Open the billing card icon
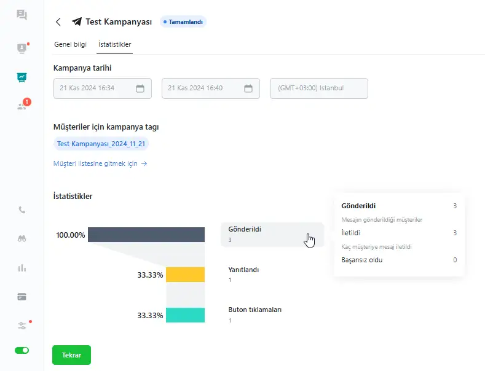 pyautogui.click(x=22, y=297)
